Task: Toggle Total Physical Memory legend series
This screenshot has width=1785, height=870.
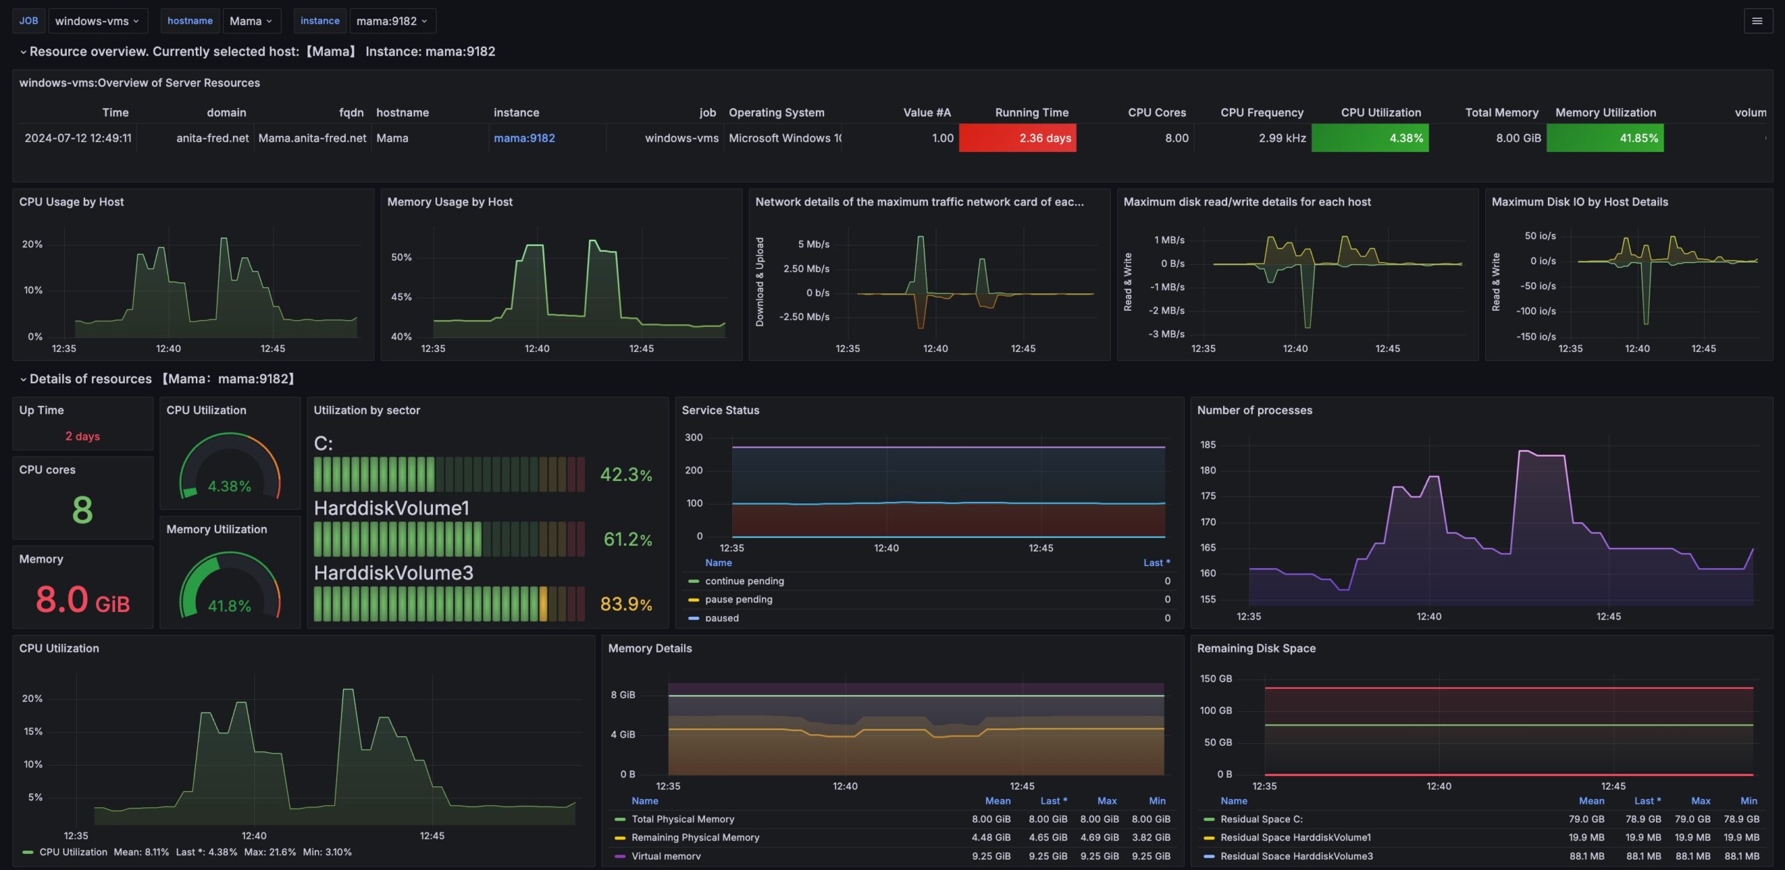Action: (683, 819)
